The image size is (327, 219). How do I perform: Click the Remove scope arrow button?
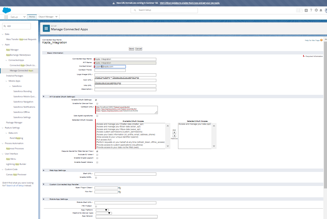coord(174,136)
